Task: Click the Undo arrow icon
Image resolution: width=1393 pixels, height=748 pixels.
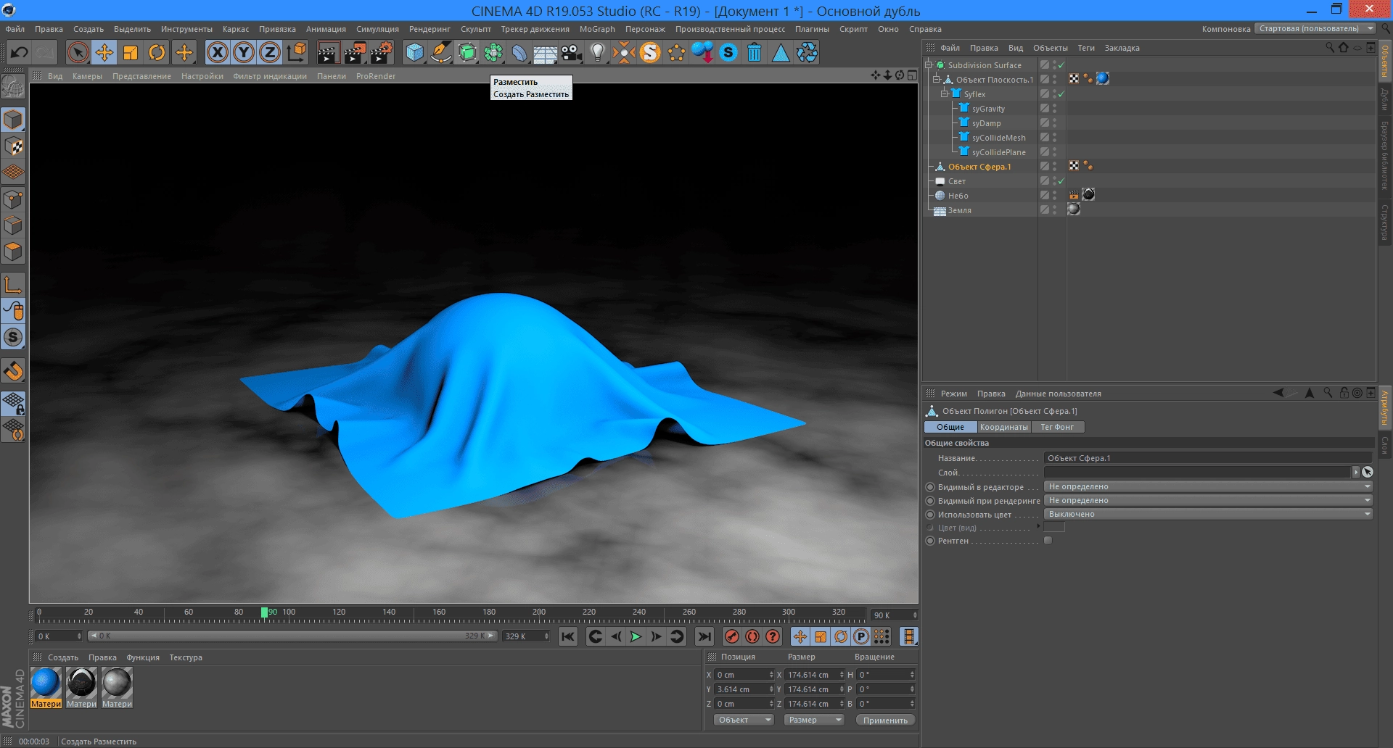Action: coord(20,52)
